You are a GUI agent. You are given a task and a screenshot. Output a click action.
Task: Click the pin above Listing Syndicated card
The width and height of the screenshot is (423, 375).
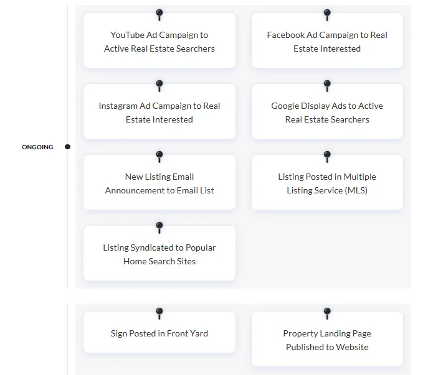tap(159, 228)
